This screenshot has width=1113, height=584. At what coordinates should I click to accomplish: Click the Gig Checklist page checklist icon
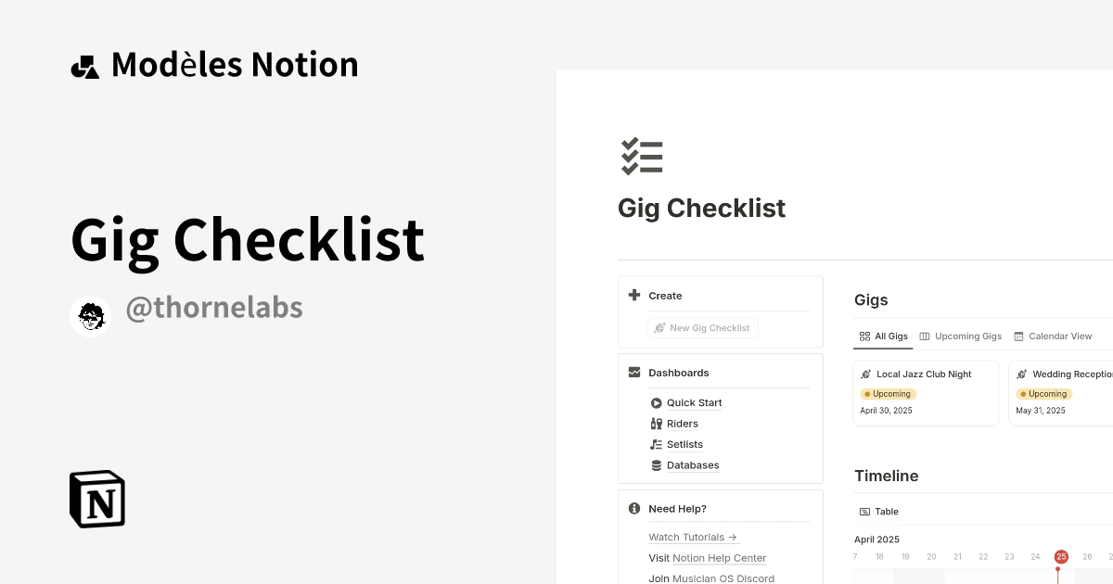(642, 157)
